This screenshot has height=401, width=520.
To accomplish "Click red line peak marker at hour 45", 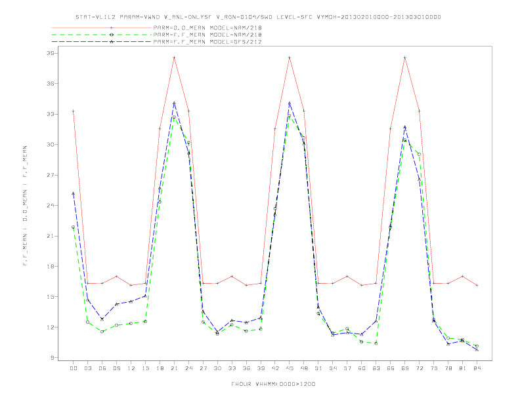I will click(290, 58).
